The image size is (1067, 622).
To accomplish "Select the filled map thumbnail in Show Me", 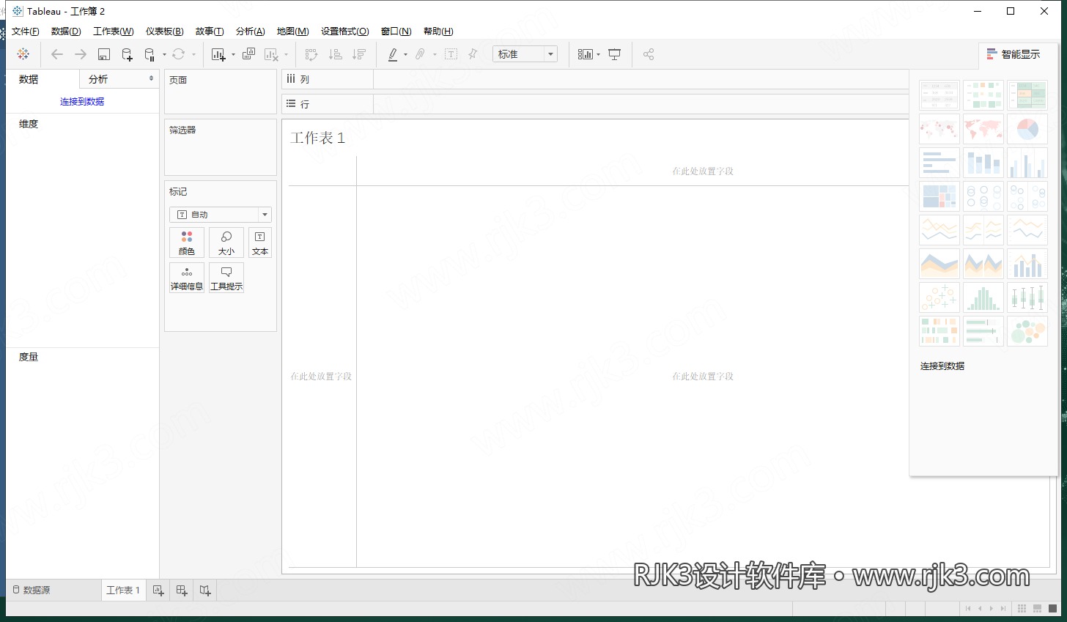I will click(x=983, y=130).
